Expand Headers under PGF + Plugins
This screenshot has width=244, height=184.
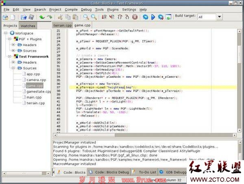click(13, 45)
